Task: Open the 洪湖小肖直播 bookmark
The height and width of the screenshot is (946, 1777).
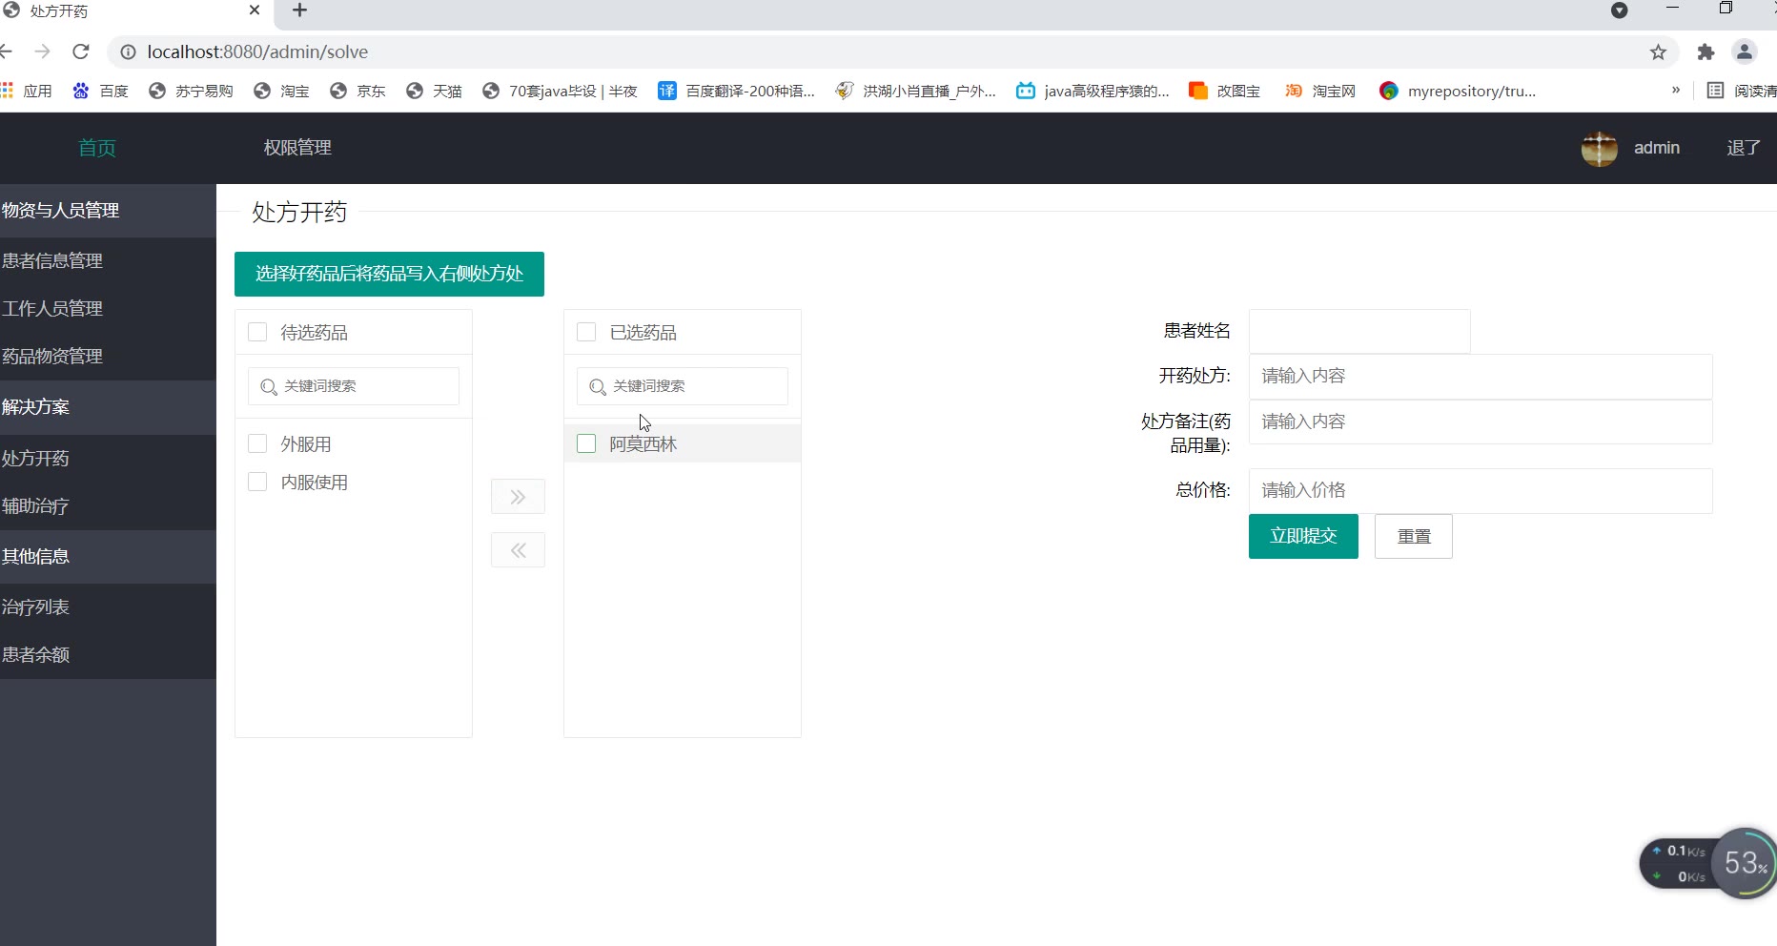Action: [916, 91]
